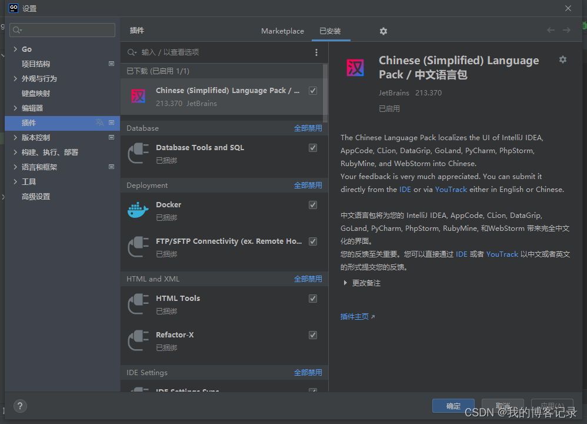Screen dimensions: 587x424
Task: Open the IDE link in English description
Action: coord(405,189)
